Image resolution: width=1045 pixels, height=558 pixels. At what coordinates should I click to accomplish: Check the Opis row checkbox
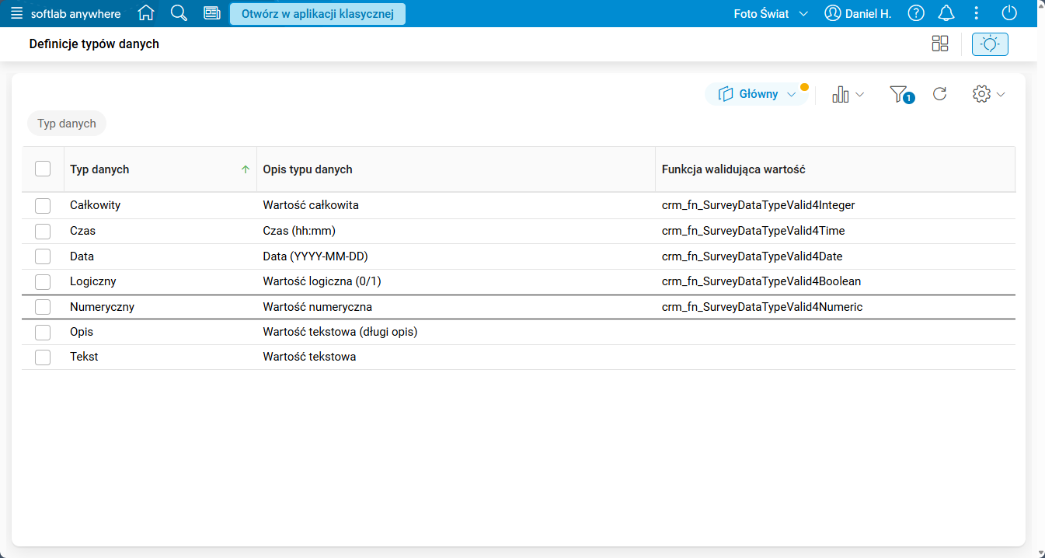tap(43, 332)
